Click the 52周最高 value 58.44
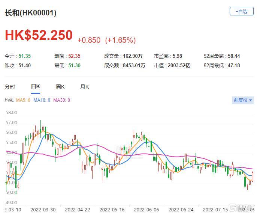Image resolution: width=257 pixels, height=214 pixels. tap(234, 56)
